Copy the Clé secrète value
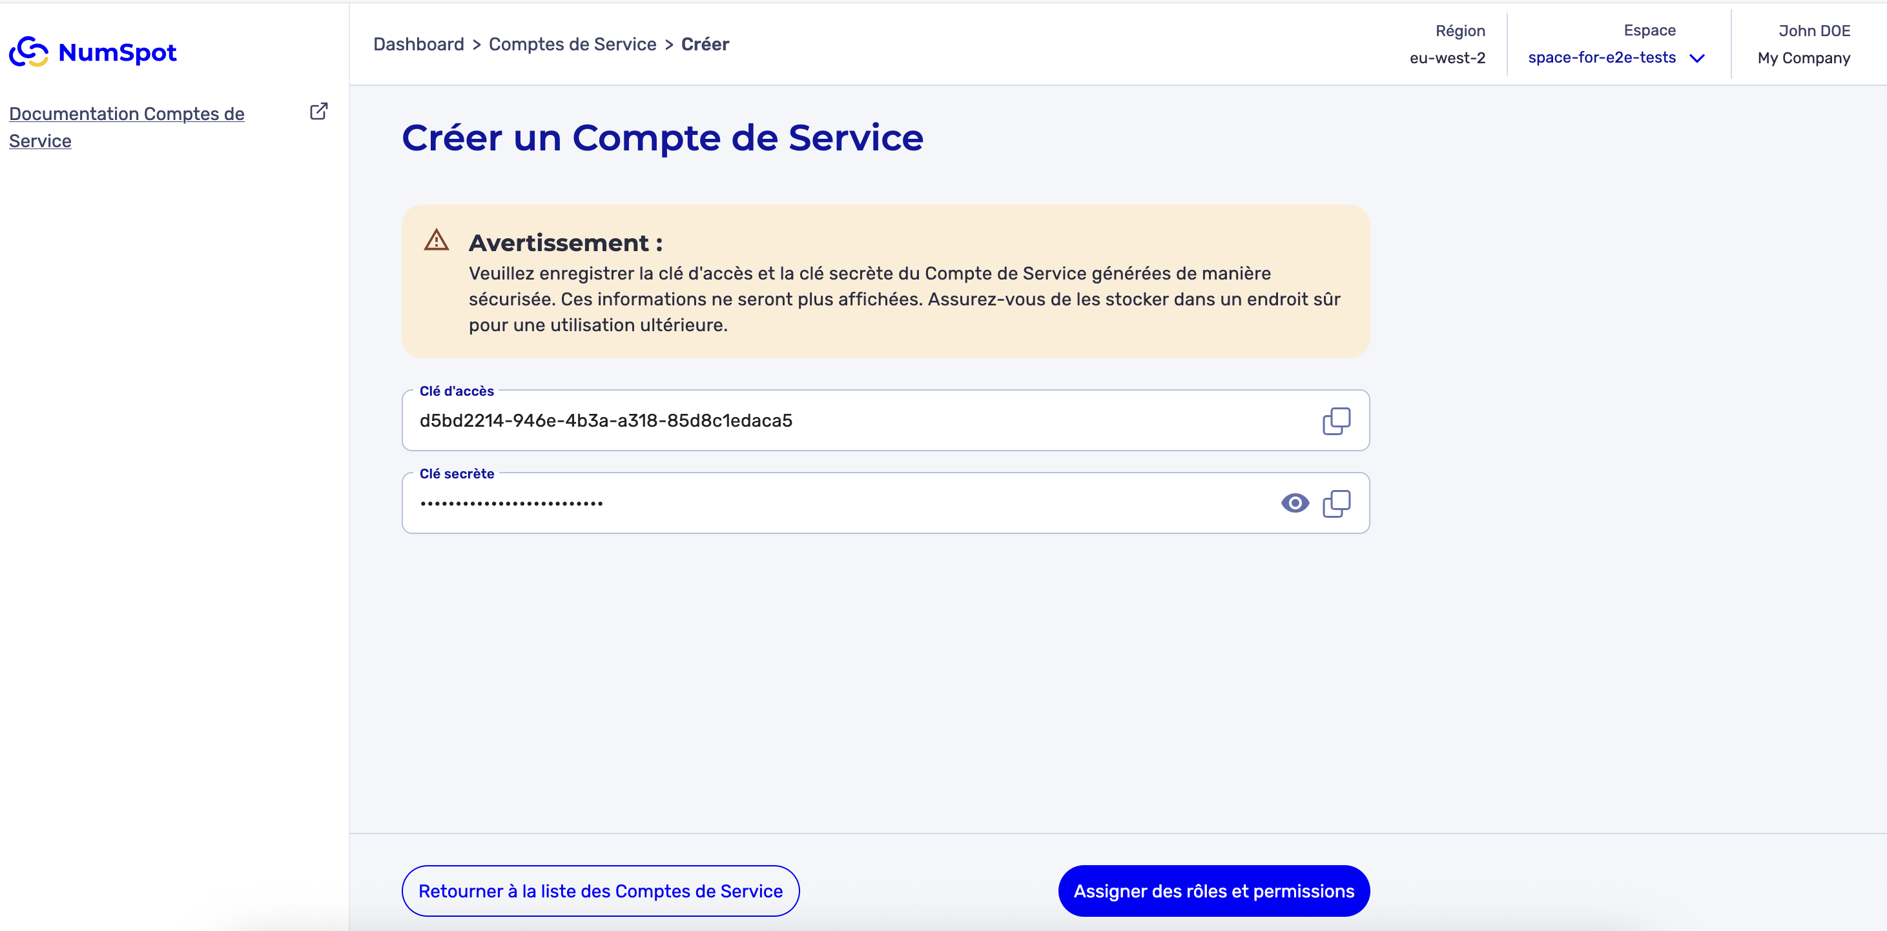The height and width of the screenshot is (931, 1887). pyautogui.click(x=1336, y=503)
